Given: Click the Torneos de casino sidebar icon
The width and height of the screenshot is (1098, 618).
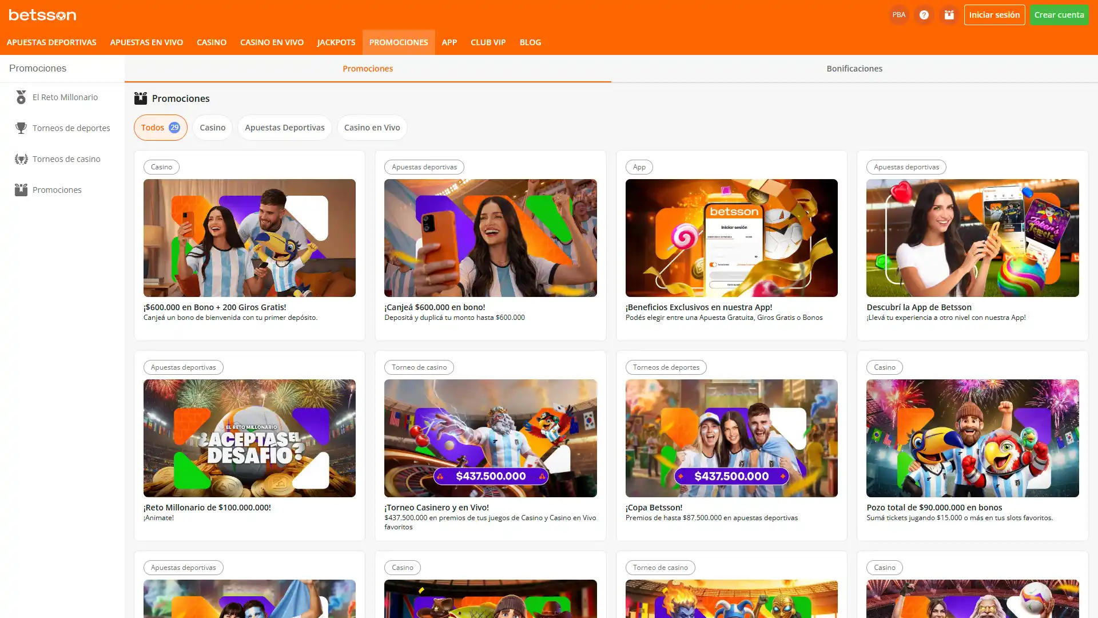Looking at the screenshot, I should click(x=21, y=159).
